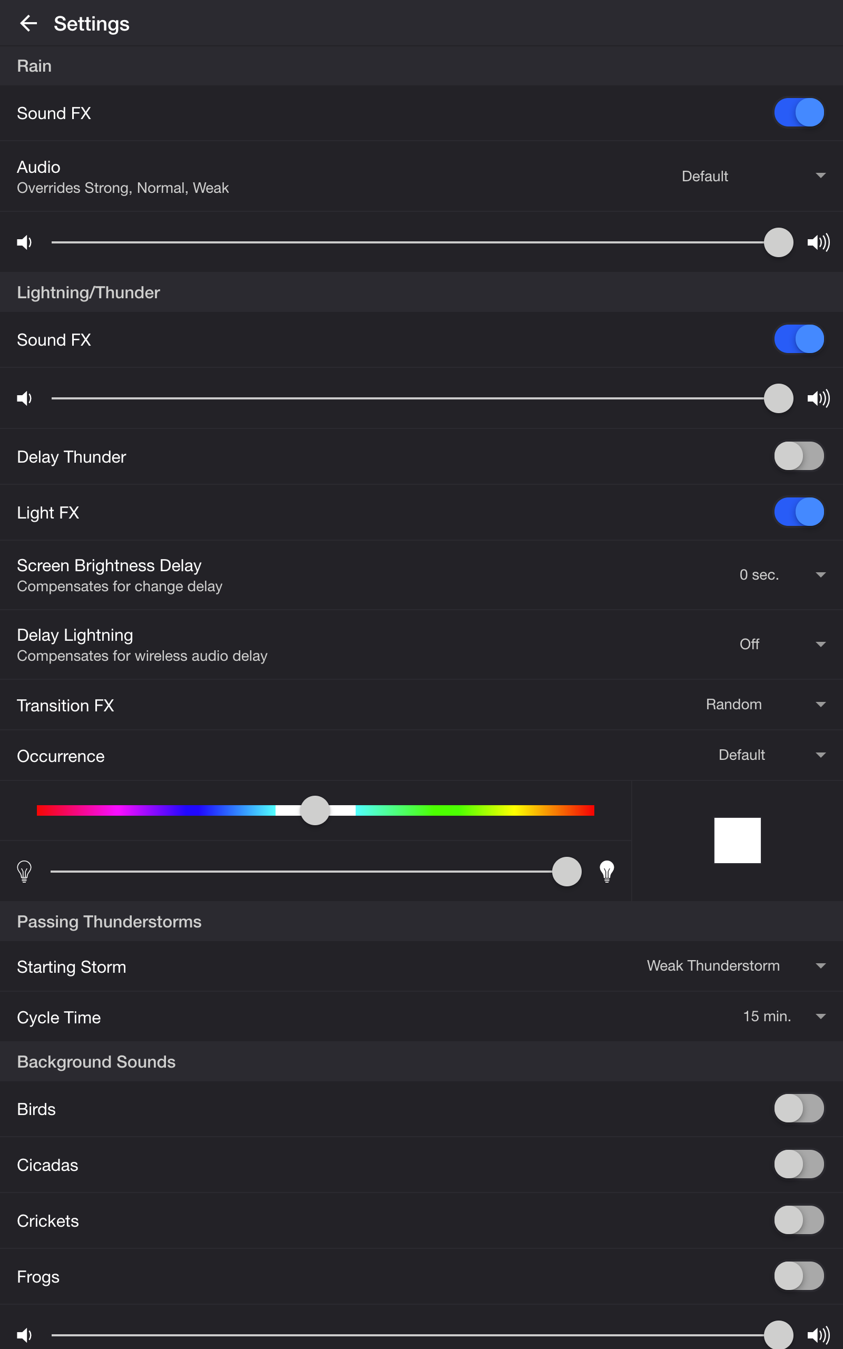Open the Transition FX dropdown set to Random
843x1349 pixels.
[764, 705]
